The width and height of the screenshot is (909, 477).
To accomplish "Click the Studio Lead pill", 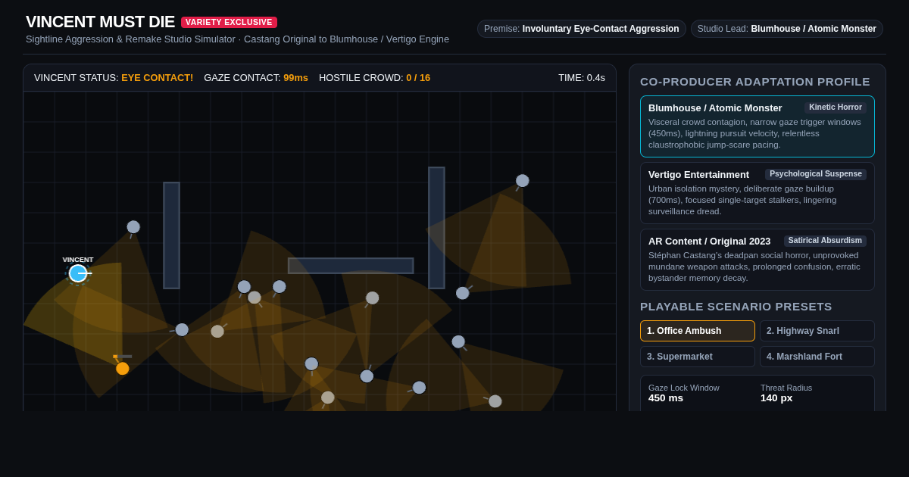I will click(787, 29).
